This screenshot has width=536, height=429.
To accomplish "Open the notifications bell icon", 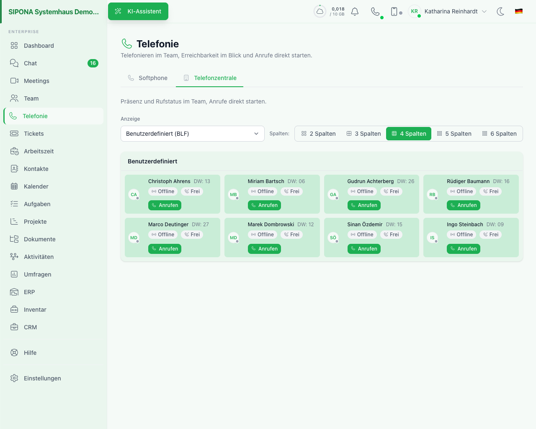I will 355,12.
